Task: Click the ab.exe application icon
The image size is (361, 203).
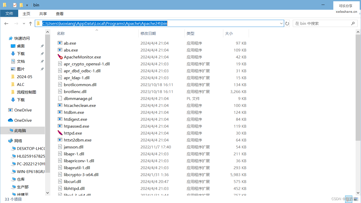Action: click(x=60, y=43)
